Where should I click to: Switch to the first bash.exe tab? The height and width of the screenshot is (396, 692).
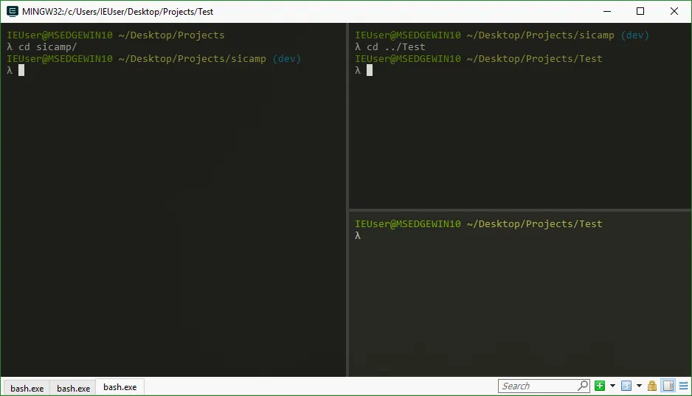pyautogui.click(x=27, y=388)
